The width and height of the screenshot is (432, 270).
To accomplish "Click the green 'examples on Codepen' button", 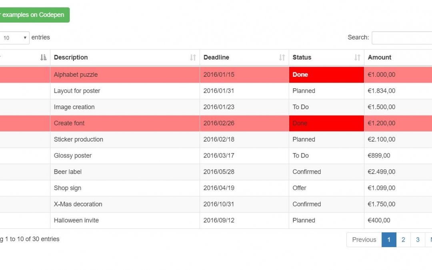I will [34, 15].
